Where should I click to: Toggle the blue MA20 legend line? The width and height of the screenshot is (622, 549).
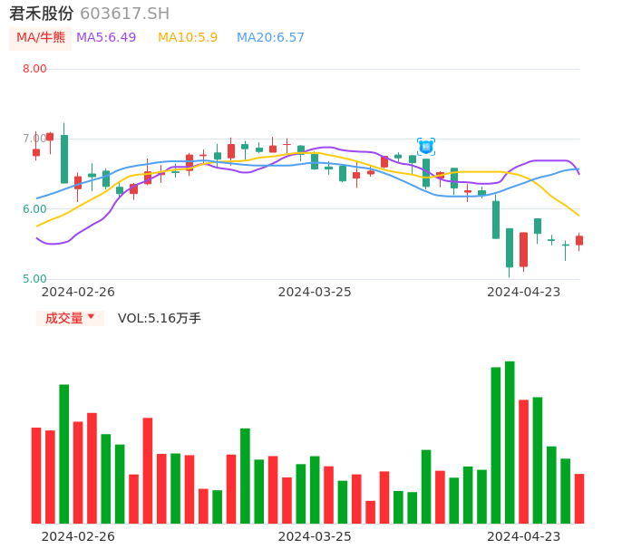click(x=270, y=38)
